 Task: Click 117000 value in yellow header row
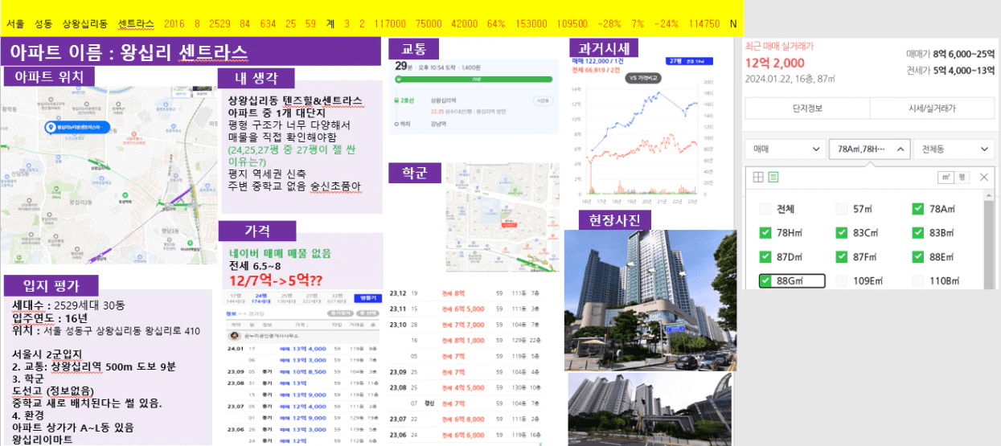(x=390, y=24)
